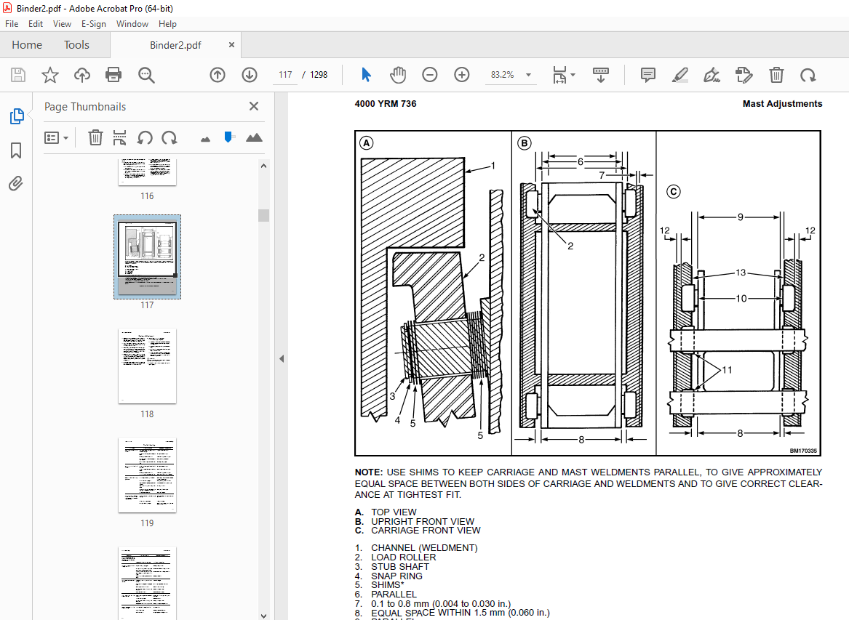
Task: Select the Binder2.pdf document tab
Action: coord(175,45)
